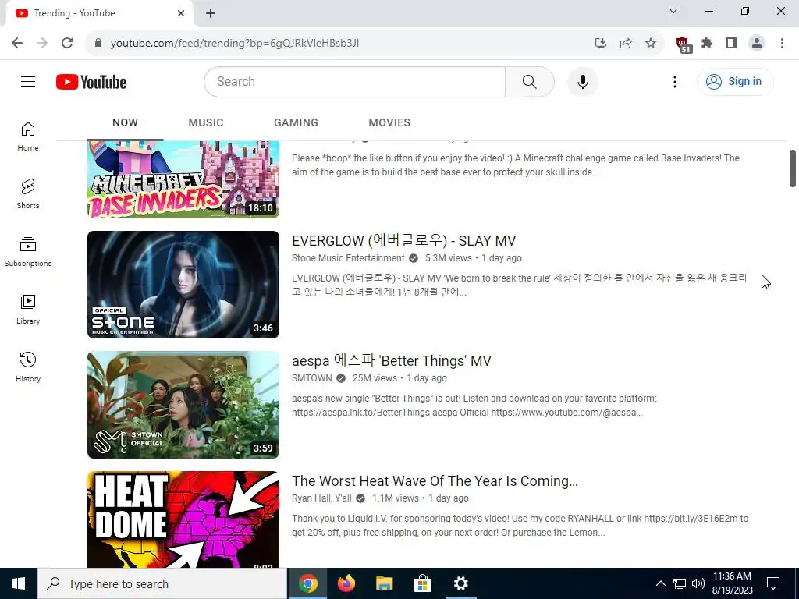Open Shorts from the sidebar
The image size is (799, 599).
pyautogui.click(x=28, y=194)
